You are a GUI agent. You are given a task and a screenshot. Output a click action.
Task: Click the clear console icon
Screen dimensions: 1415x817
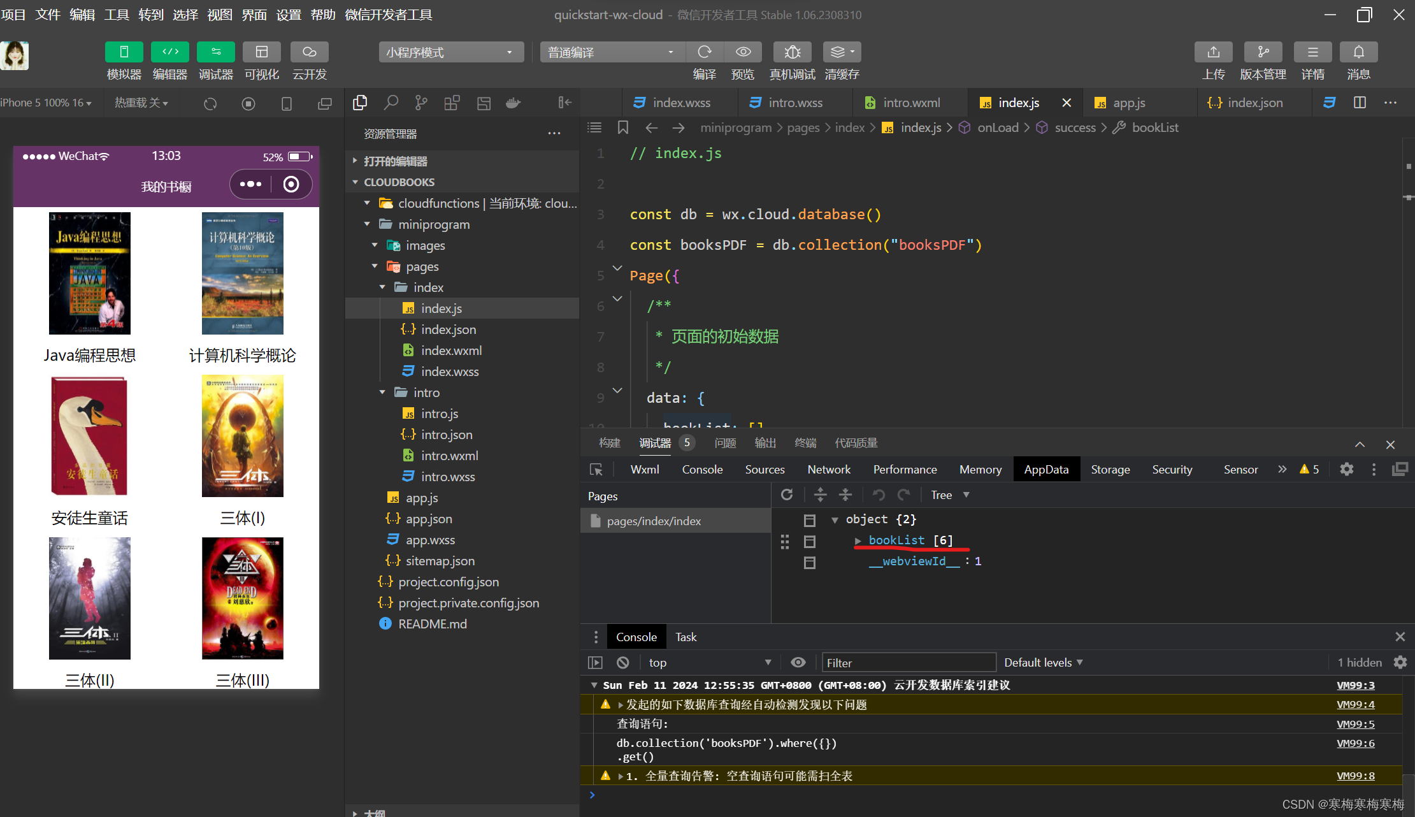tap(623, 663)
